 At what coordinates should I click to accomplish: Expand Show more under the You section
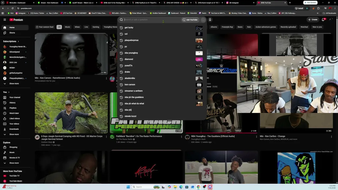[x=15, y=134]
